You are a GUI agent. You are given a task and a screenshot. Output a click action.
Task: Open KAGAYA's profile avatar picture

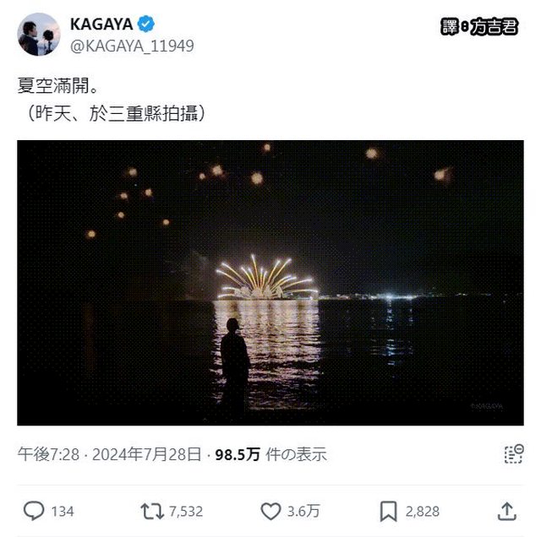[x=39, y=34]
